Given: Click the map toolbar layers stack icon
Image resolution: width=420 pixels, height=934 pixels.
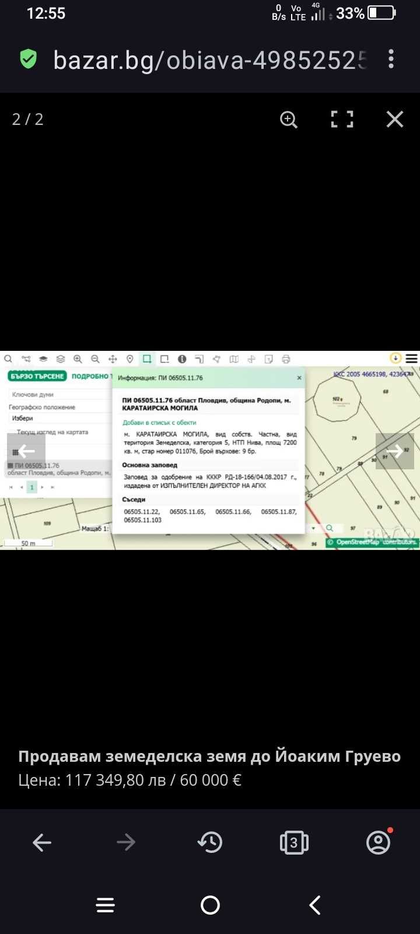Looking at the screenshot, I should click(61, 359).
